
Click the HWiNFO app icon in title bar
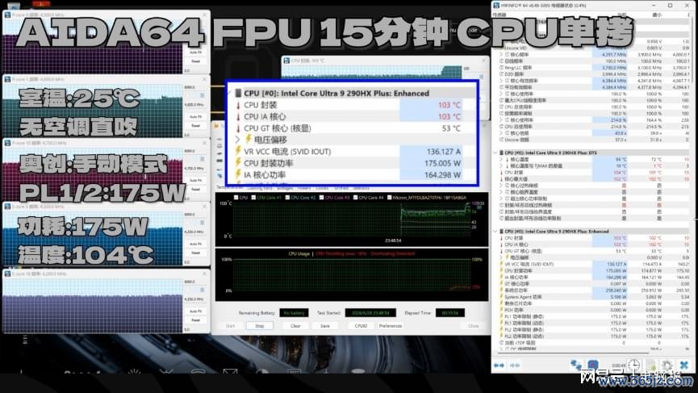click(x=496, y=6)
